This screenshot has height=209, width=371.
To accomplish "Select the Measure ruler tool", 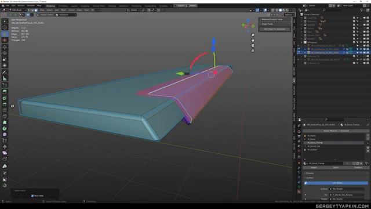I will point(5,78).
